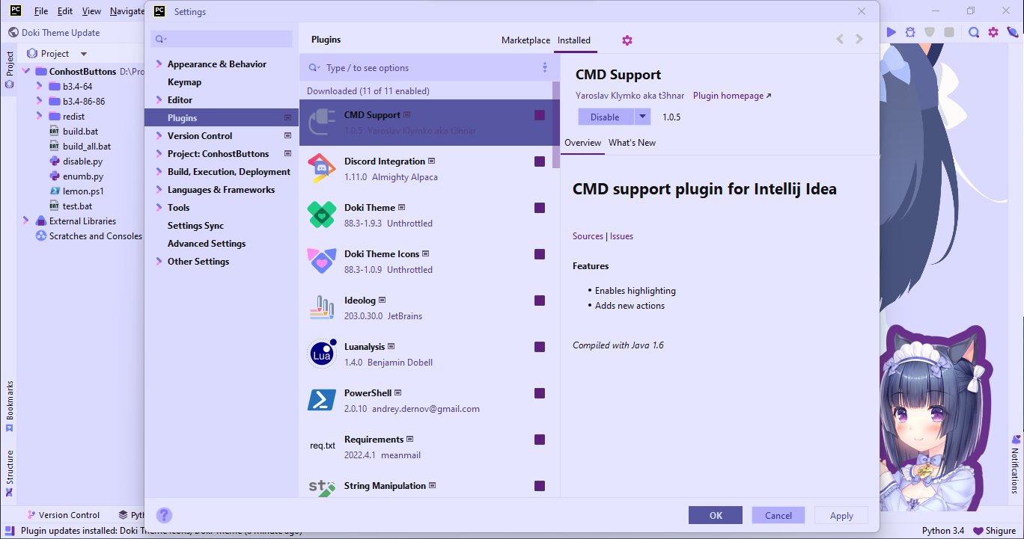Open plugin search options kebab icon
Image resolution: width=1024 pixels, height=539 pixels.
(x=545, y=67)
